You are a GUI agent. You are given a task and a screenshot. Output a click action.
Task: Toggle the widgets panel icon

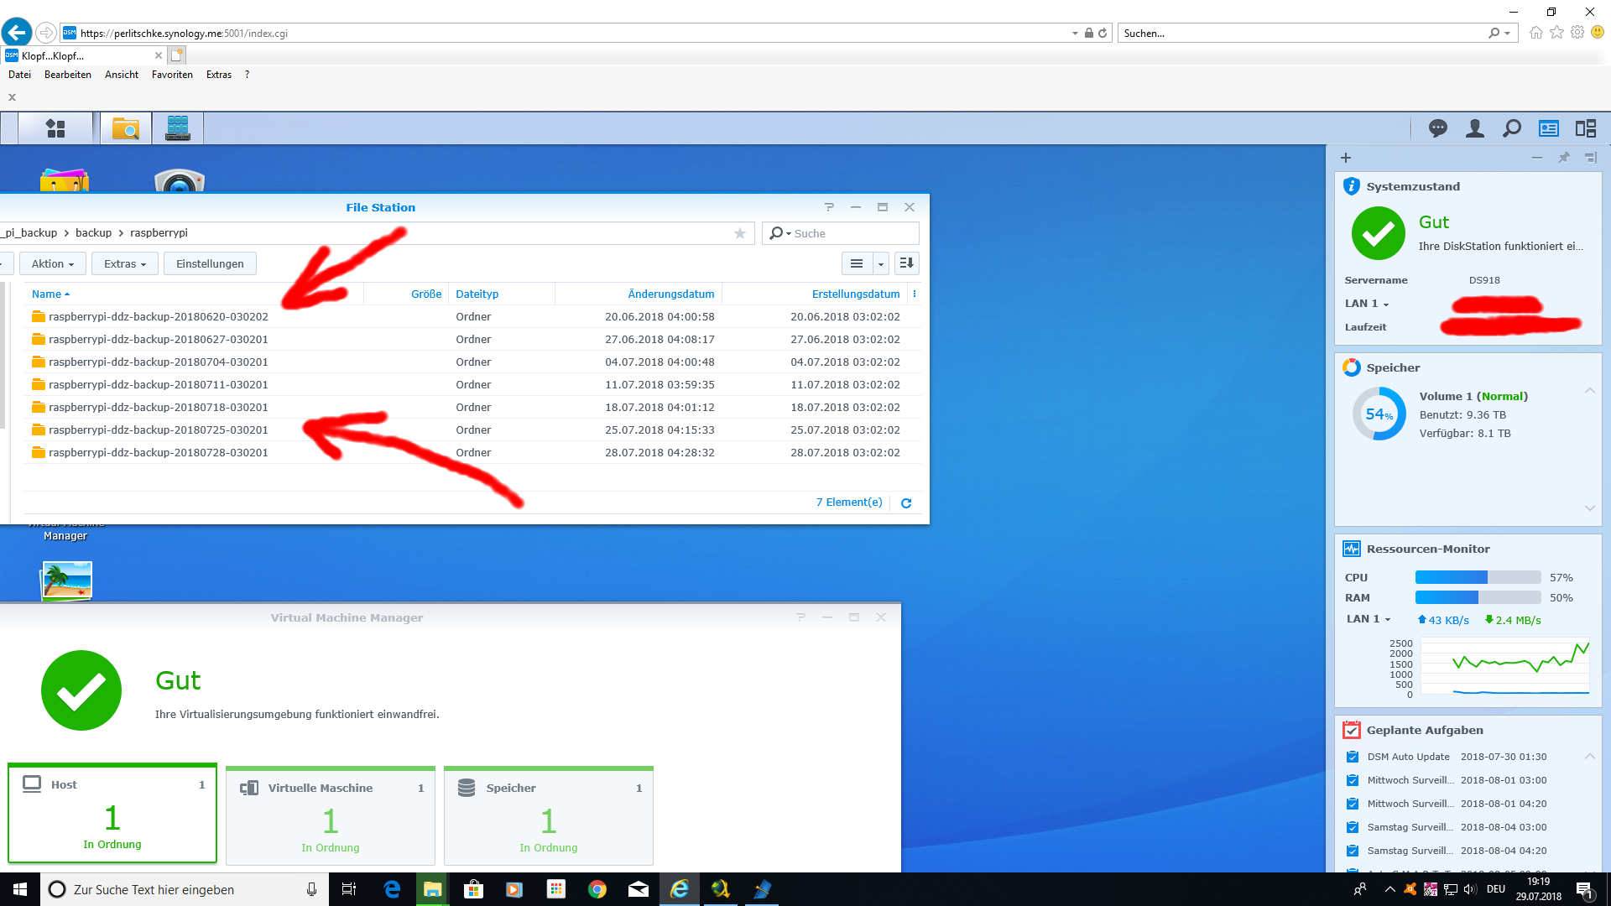[x=1548, y=128]
